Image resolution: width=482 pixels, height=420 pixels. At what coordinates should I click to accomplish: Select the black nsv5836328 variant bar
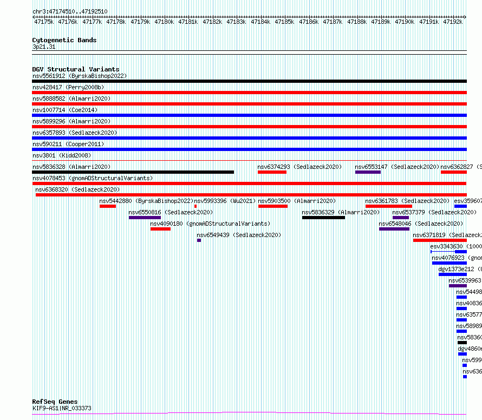pos(133,172)
